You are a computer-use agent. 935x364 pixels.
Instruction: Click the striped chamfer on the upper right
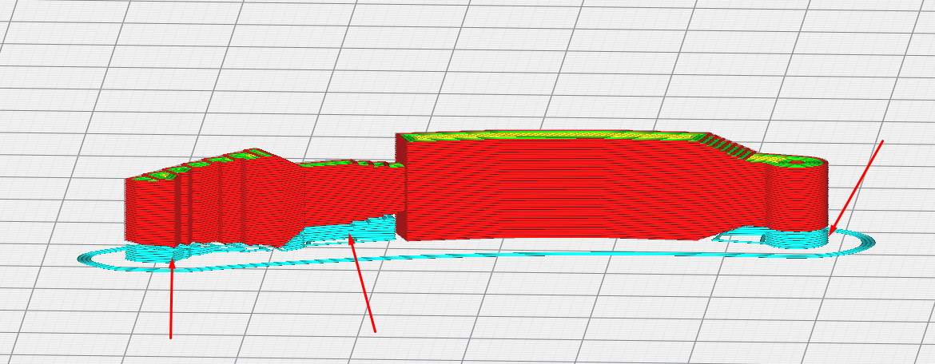727,147
